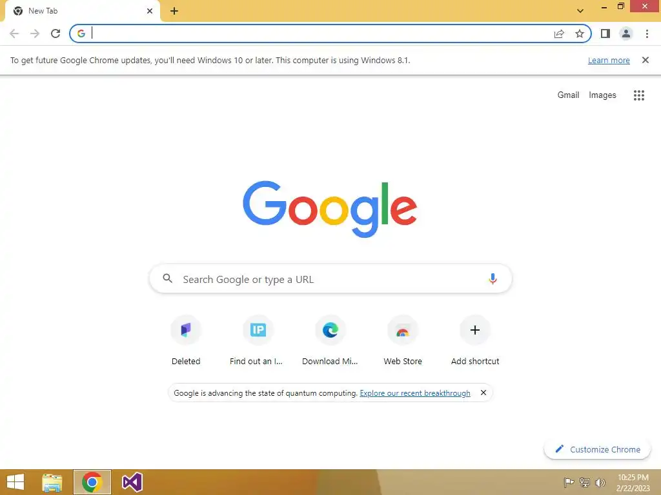Open the Web Store shortcut
The image size is (661, 495).
(x=403, y=341)
